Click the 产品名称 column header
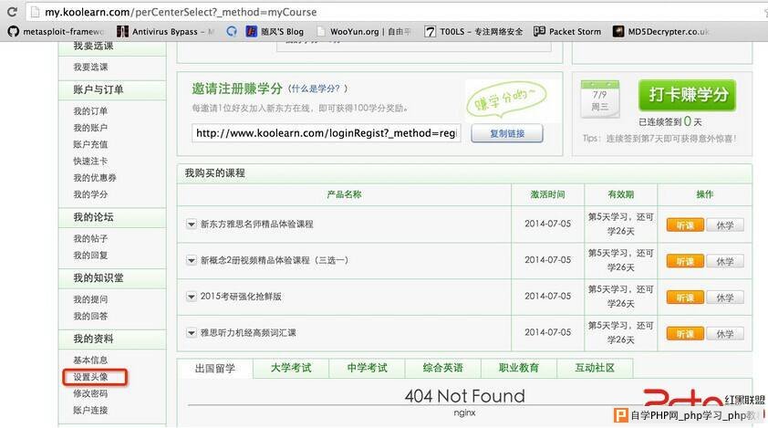 point(345,194)
